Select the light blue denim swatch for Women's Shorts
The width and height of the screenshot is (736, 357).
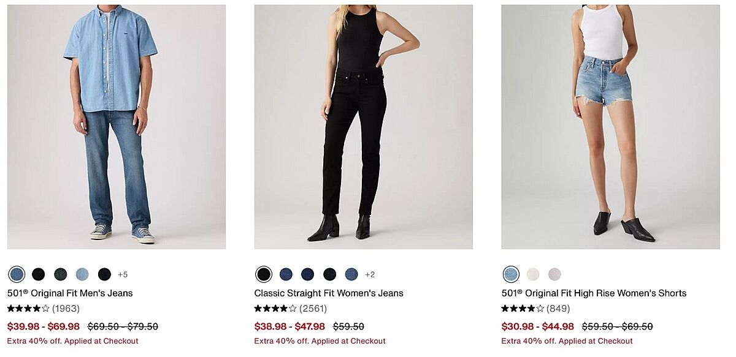[x=510, y=274]
